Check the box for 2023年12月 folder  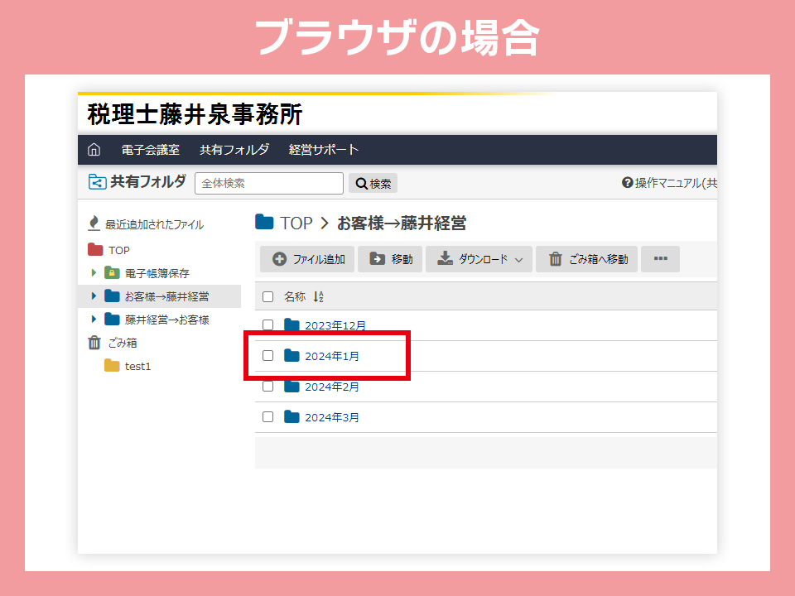[267, 324]
